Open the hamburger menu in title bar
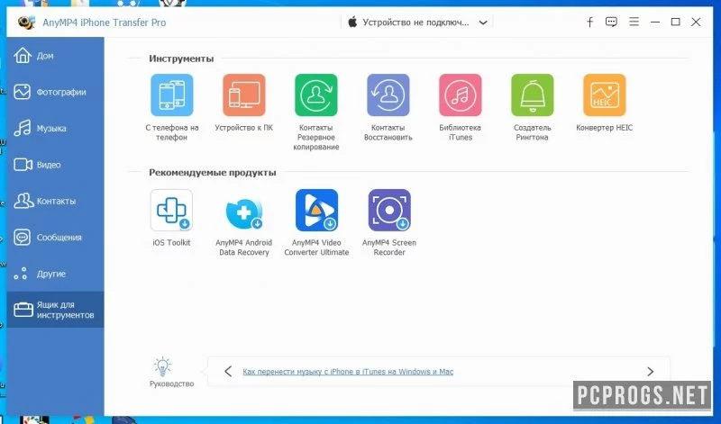The image size is (721, 424). click(x=634, y=22)
